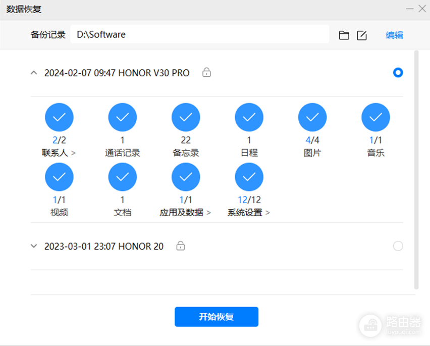Uncheck the 应用及数据 checkmark circle
The width and height of the screenshot is (430, 346).
186,177
